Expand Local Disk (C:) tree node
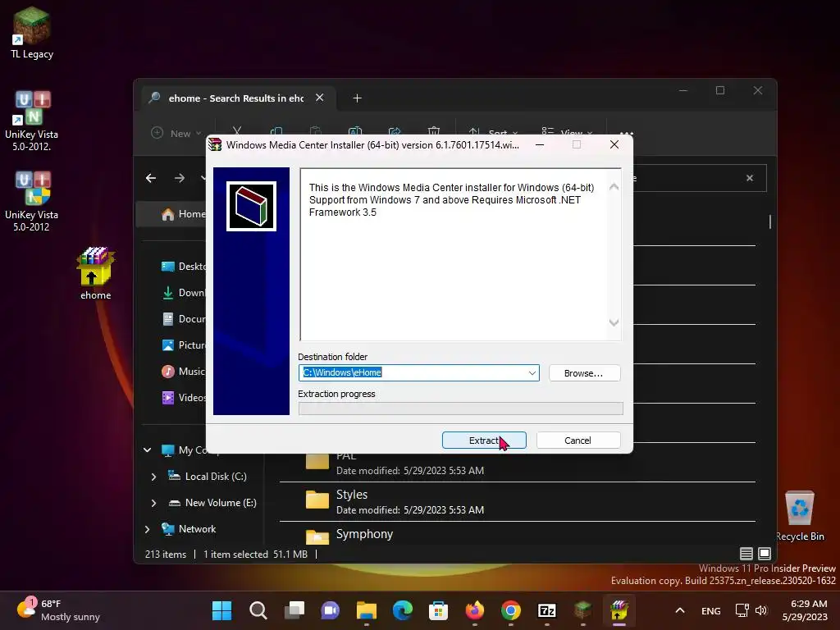 pyautogui.click(x=153, y=477)
